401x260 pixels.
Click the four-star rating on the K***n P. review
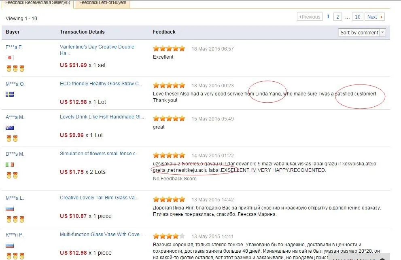click(x=169, y=236)
